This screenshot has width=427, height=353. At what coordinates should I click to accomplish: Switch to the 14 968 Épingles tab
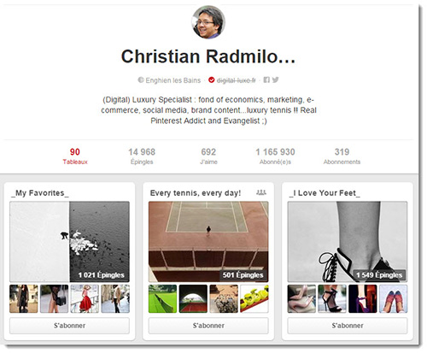click(x=142, y=156)
